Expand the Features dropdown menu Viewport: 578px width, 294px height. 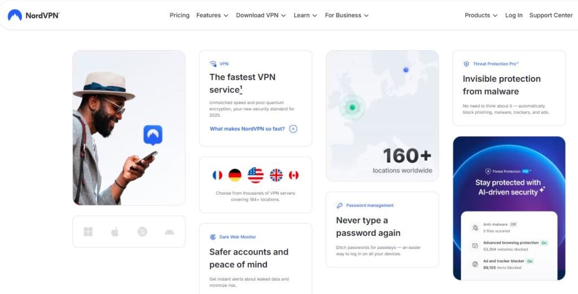pyautogui.click(x=212, y=15)
